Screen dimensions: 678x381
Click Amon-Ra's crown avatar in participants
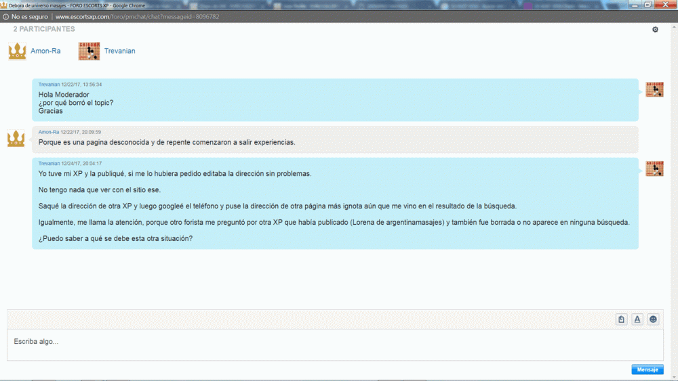[x=17, y=51]
